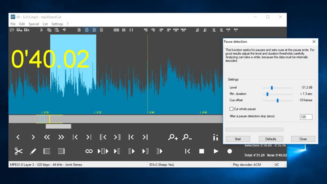The image size is (327, 184).
Task: Click the Zoom In magnifier icon
Action: [x=173, y=137]
